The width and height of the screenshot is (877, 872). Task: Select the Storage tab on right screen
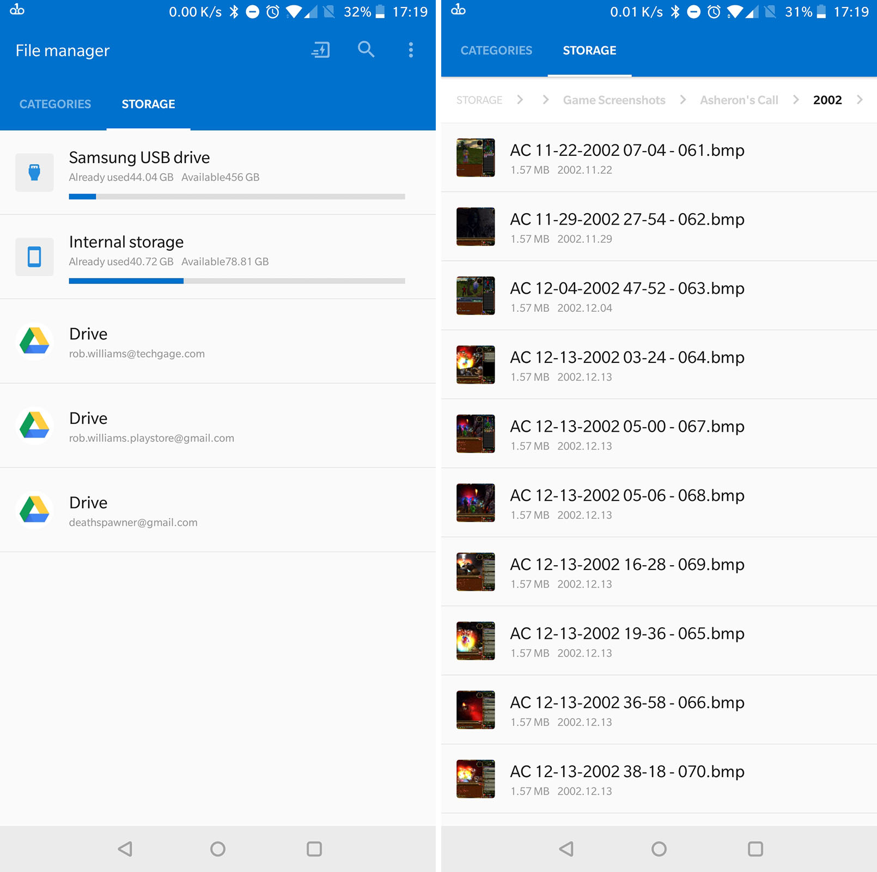click(x=589, y=51)
